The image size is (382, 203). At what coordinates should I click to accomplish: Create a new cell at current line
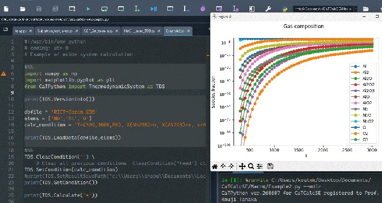click(72, 9)
